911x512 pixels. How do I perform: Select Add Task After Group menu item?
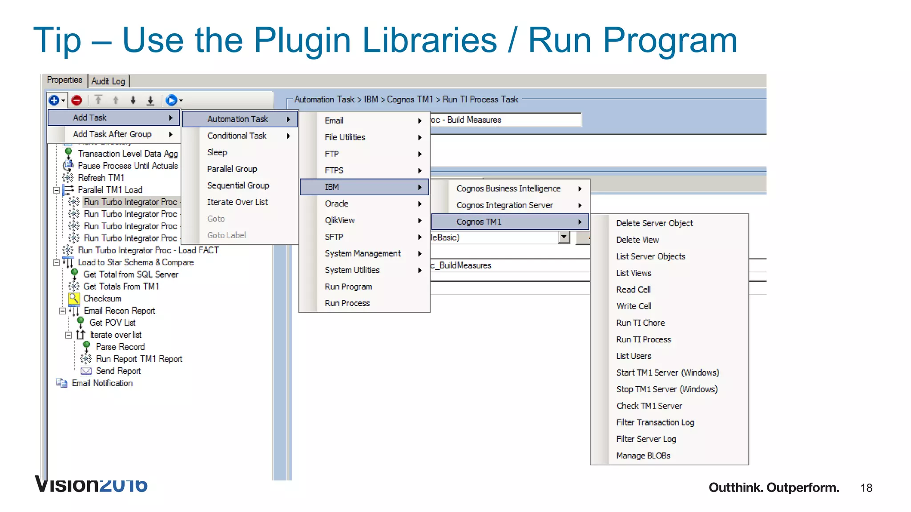(x=114, y=134)
